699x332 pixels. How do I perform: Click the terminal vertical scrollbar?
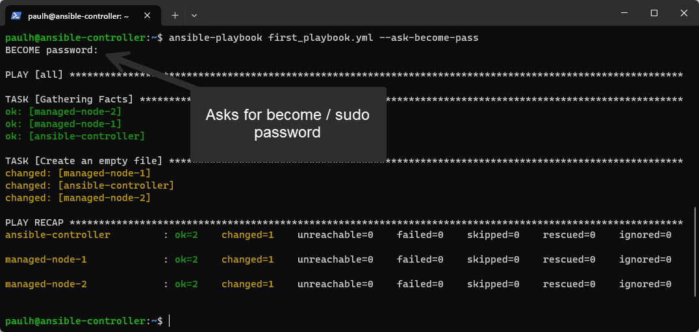click(694, 252)
